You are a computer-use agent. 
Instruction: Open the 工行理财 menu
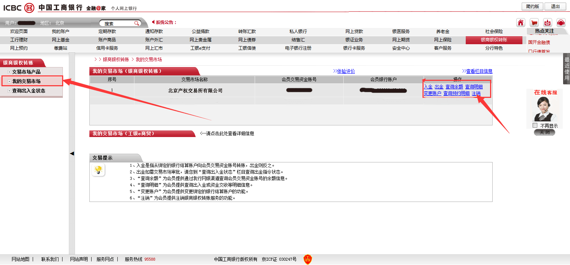coord(19,40)
